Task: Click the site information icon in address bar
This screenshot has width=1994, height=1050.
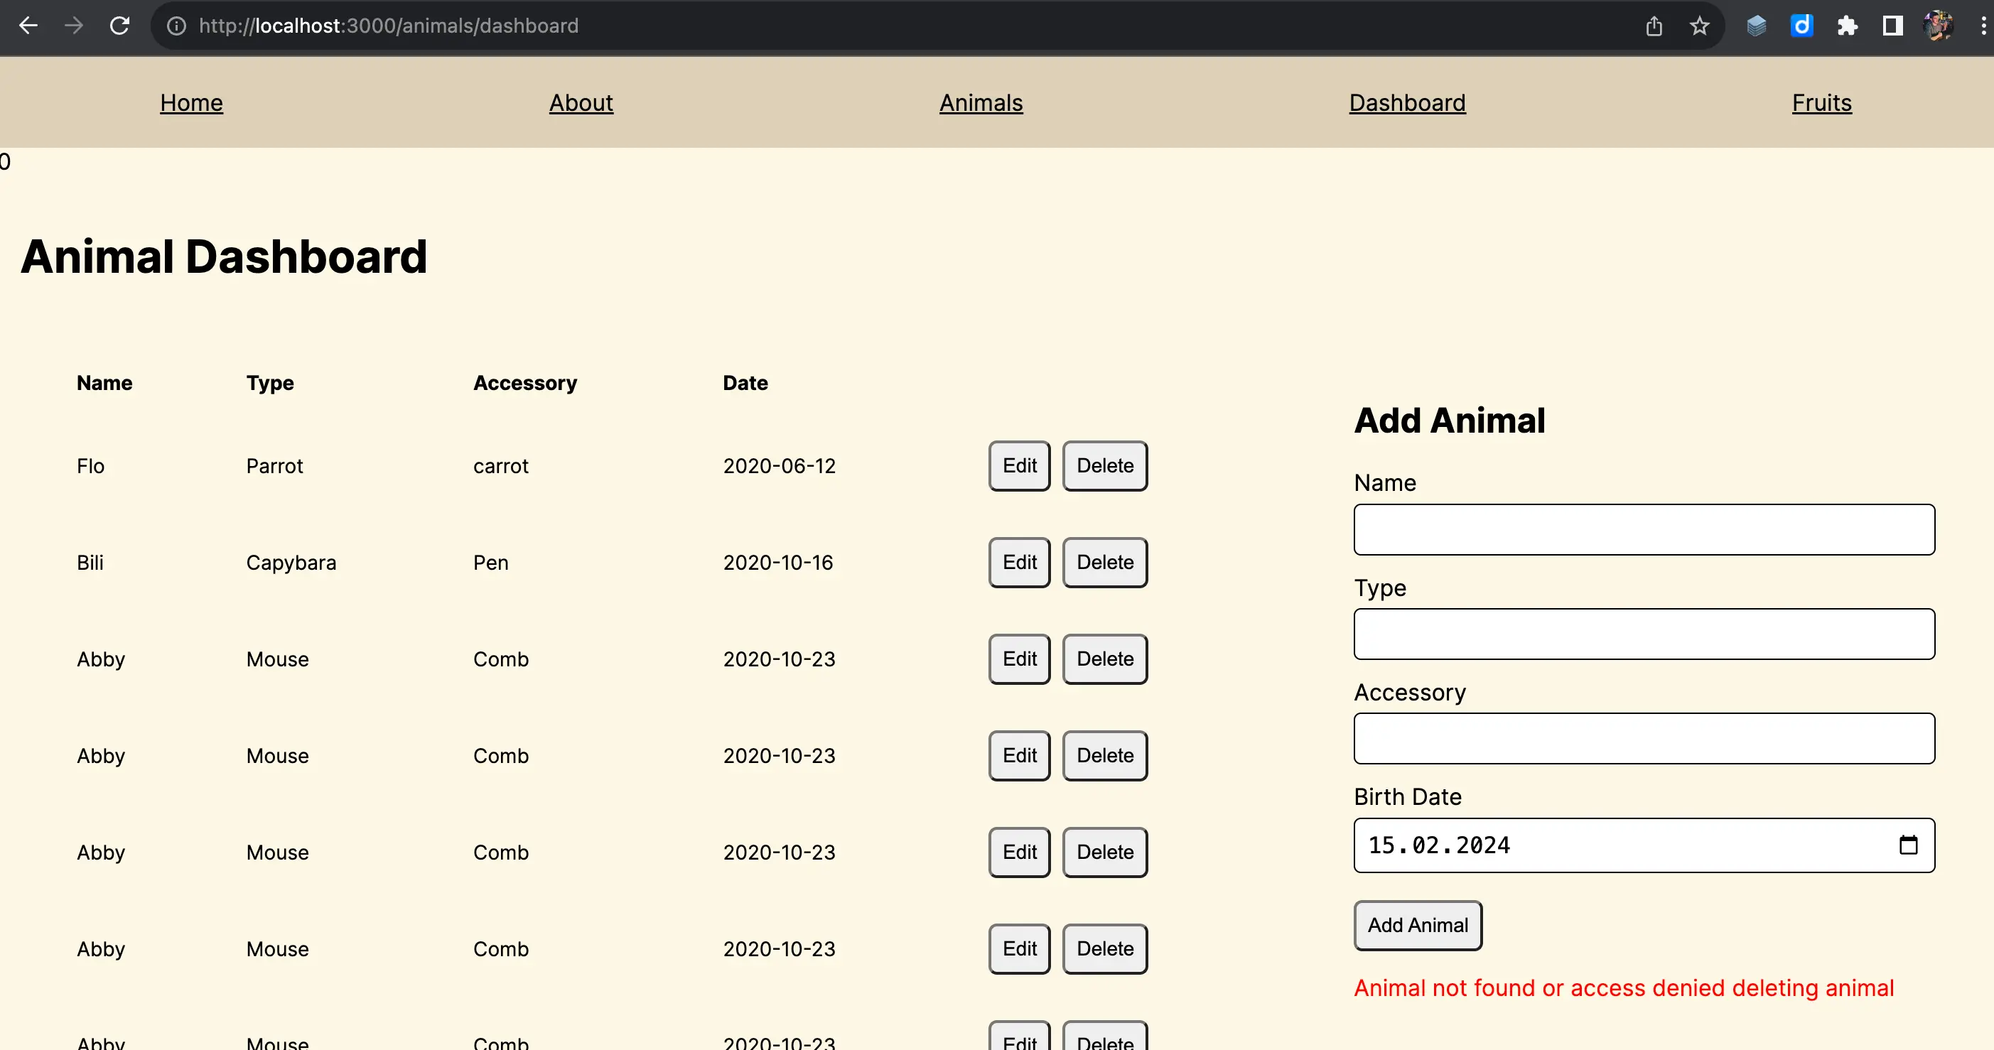Action: tap(176, 26)
